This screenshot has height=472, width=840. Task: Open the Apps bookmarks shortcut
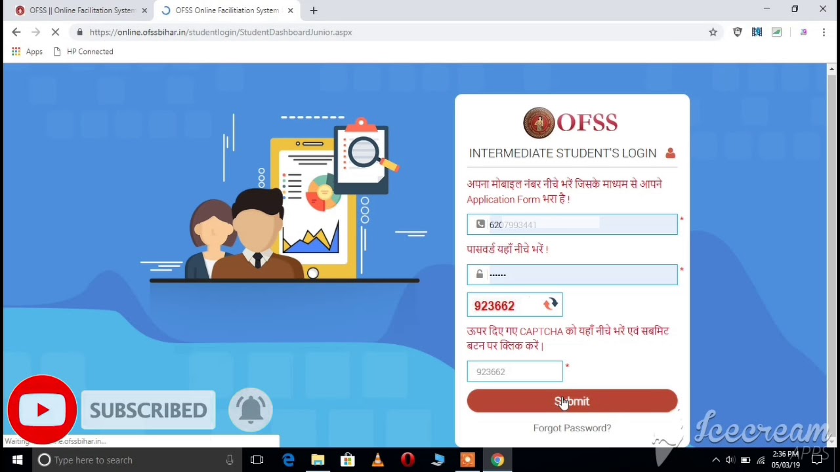pos(27,52)
